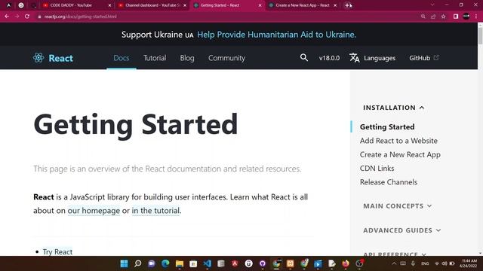Close the Getting Started React tab
The height and width of the screenshot is (271, 483).
click(x=260, y=5)
